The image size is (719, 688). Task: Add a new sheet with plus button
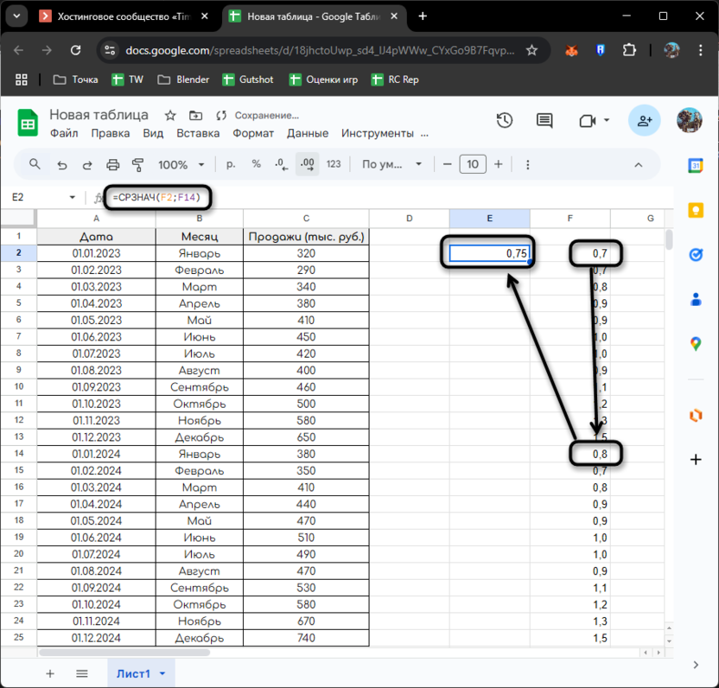(50, 673)
